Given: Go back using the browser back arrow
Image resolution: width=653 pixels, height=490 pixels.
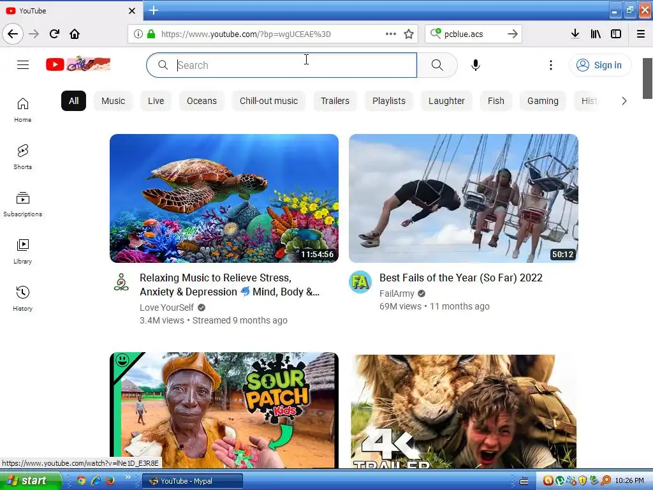Looking at the screenshot, I should point(13,34).
